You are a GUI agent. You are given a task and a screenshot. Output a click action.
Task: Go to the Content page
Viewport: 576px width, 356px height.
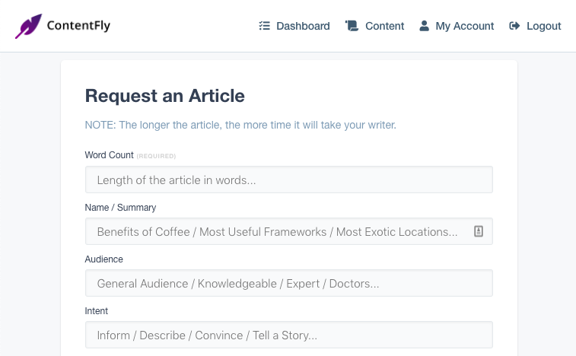374,26
